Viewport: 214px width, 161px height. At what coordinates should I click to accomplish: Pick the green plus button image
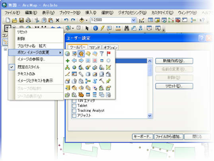[x=67, y=60]
